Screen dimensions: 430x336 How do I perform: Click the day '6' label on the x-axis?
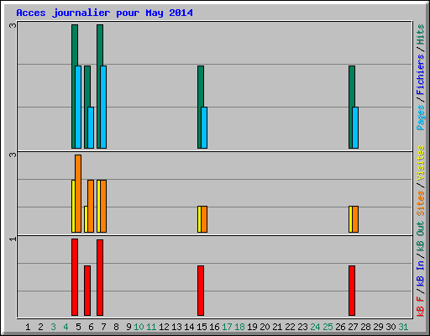coord(91,327)
